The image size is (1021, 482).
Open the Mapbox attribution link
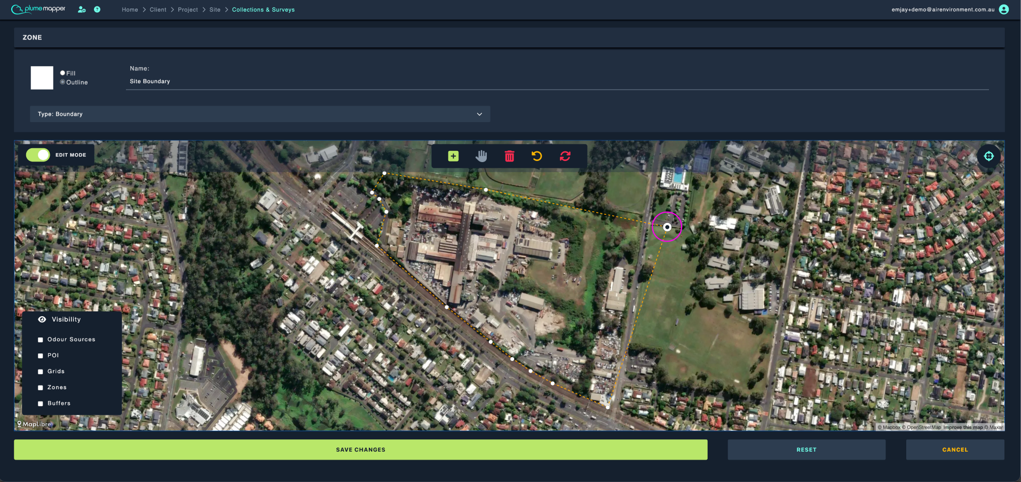[x=889, y=427]
